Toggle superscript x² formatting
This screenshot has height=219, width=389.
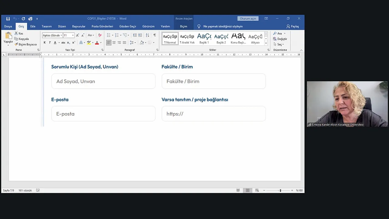coord(74,43)
